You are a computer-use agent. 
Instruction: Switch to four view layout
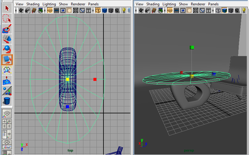click(x=7, y=124)
